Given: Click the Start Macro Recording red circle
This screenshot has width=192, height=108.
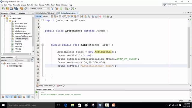Looking at the screenshot, I should tap(100, 16).
